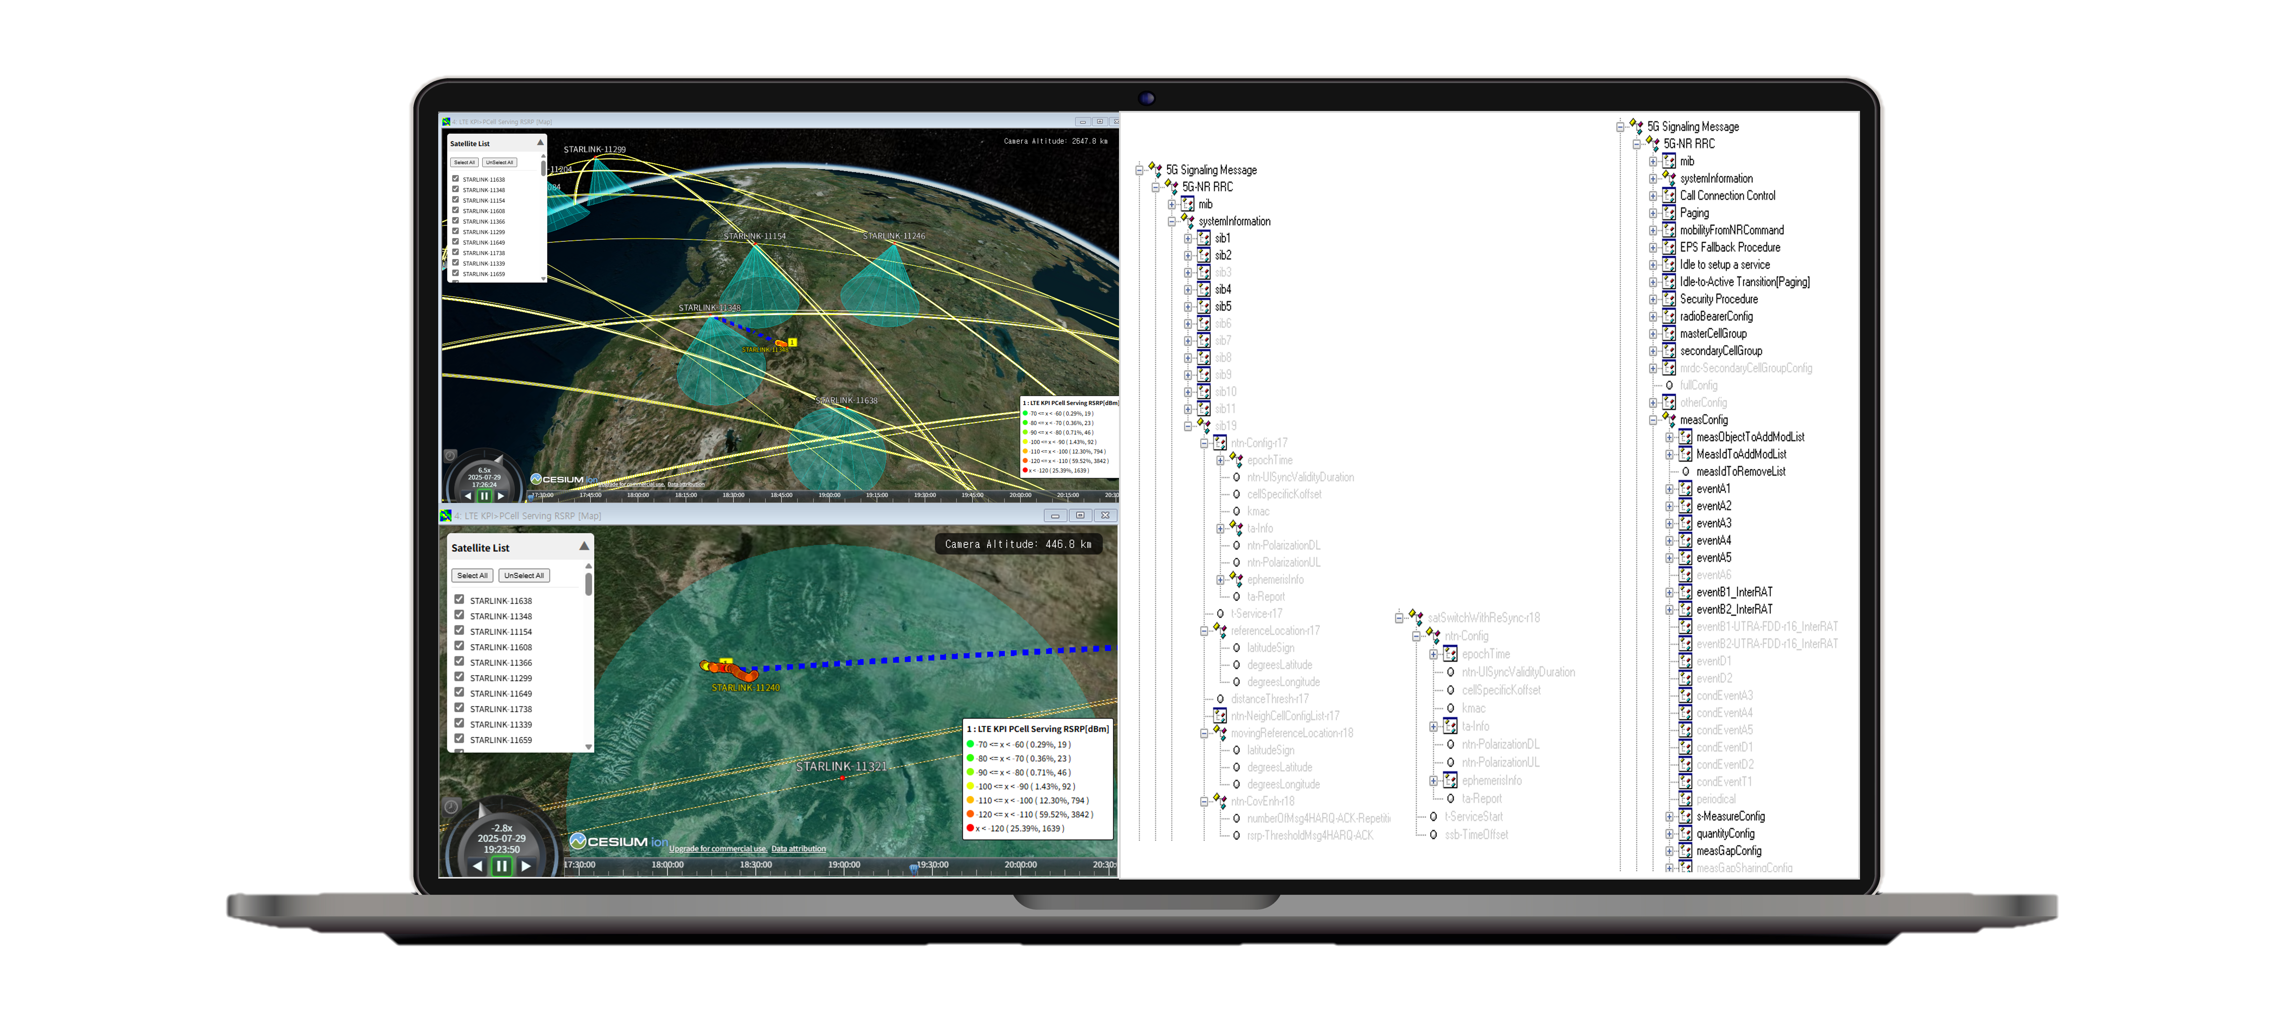Toggle STARLINK-11299 checkbox in lower list

point(459,677)
